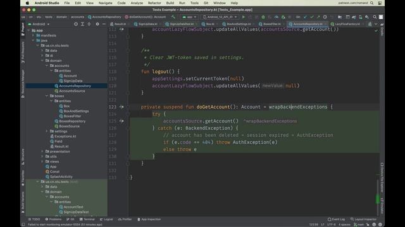Click the suspend call gutter icon on line 125
Screen dimensions: 405x227
(121, 121)
